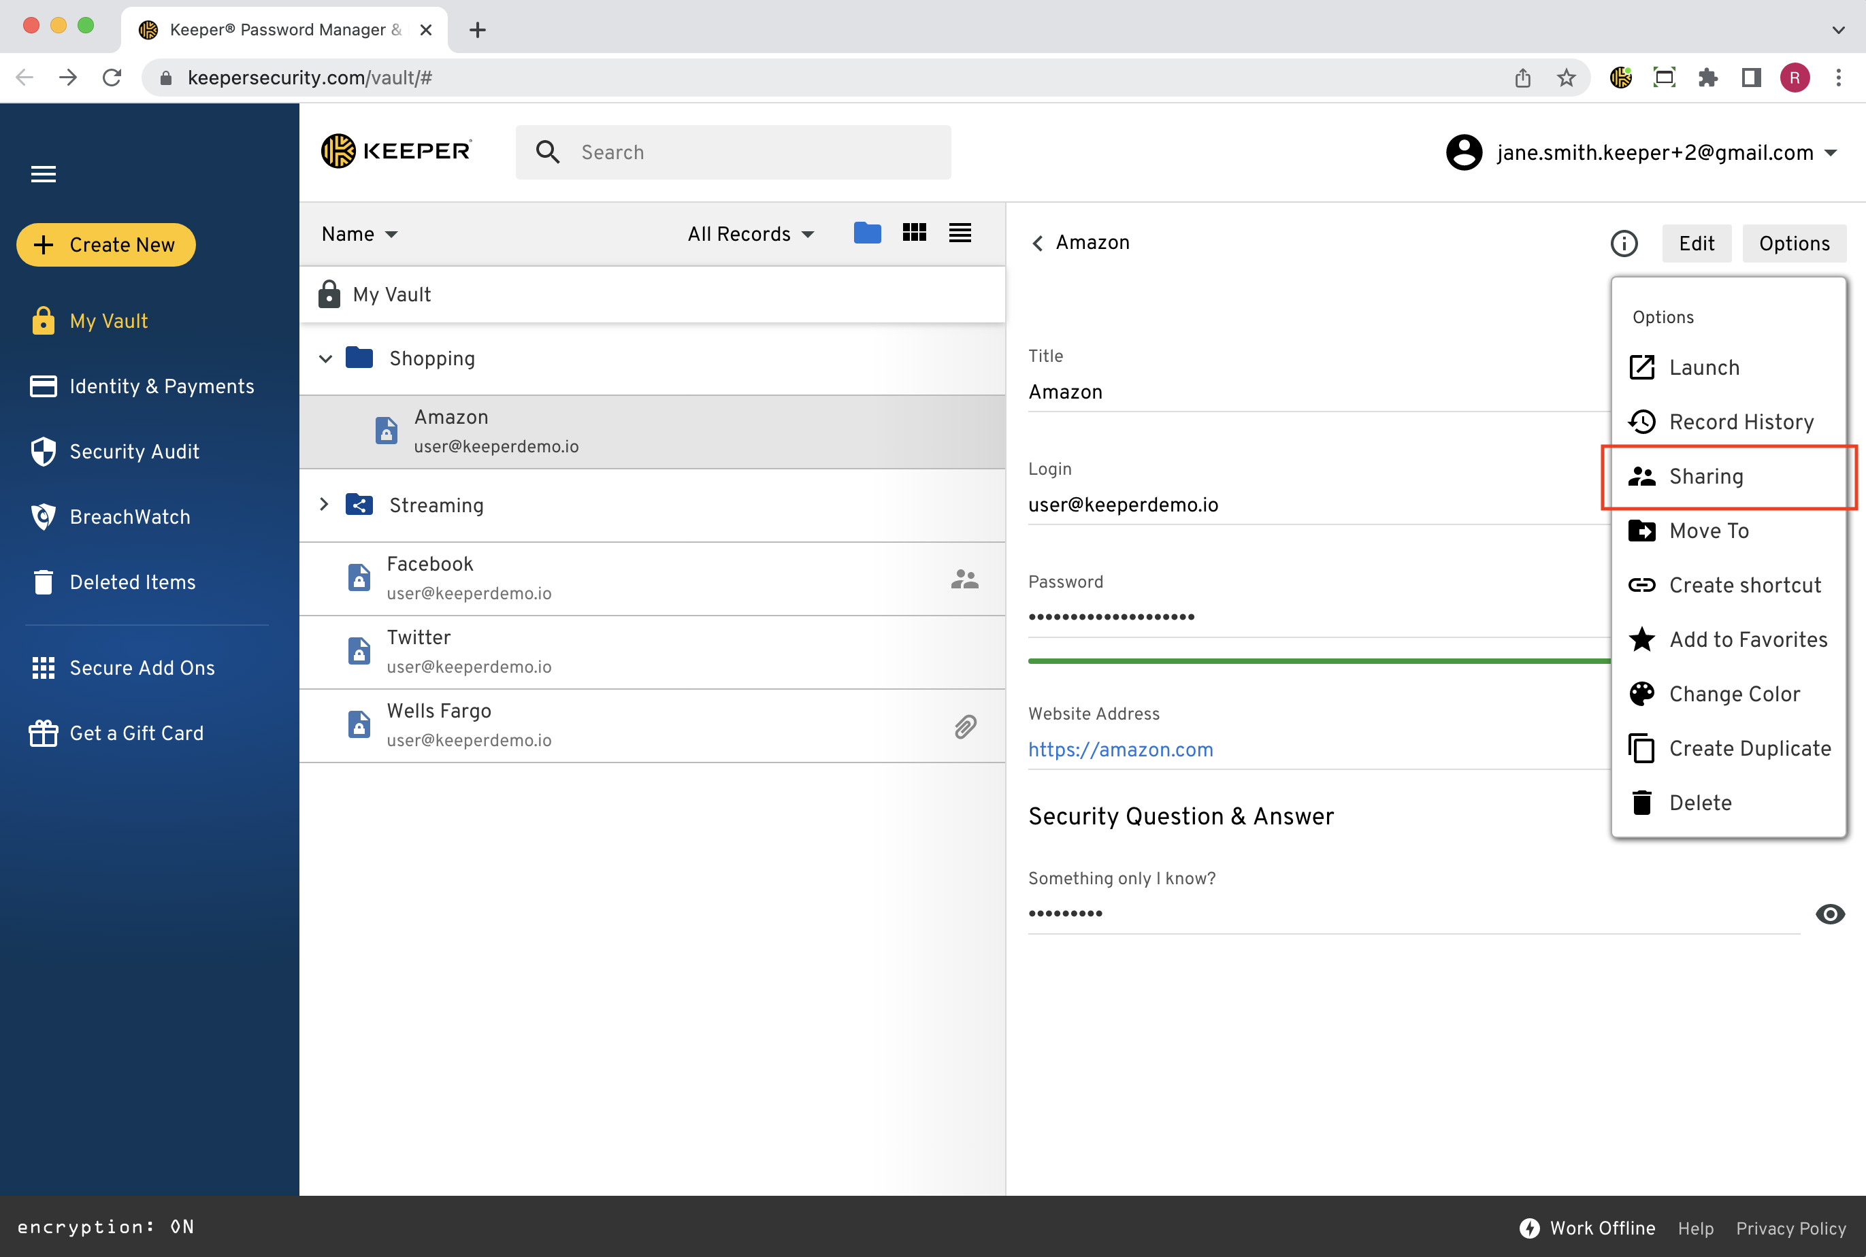
Task: Open the Chrome profile R avatar
Action: pyautogui.click(x=1794, y=78)
